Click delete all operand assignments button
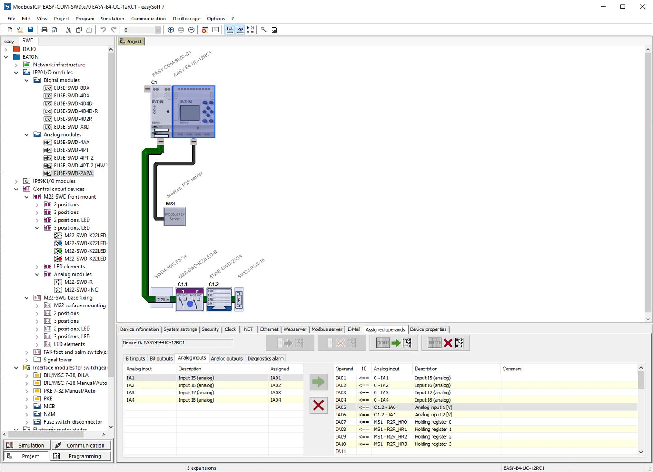The height and width of the screenshot is (472, 653). 446,343
